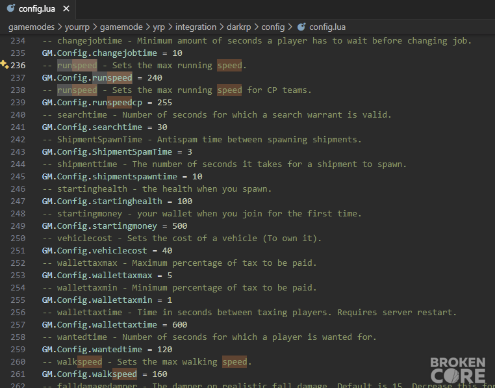Click 'GM.Config.ShipmentSpamTime' on line 243
The image size is (495, 388).
[x=107, y=151]
